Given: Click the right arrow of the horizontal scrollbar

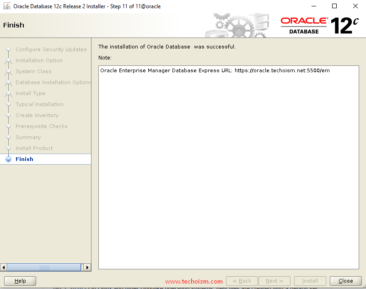Looking at the screenshot, I should tap(87, 267).
